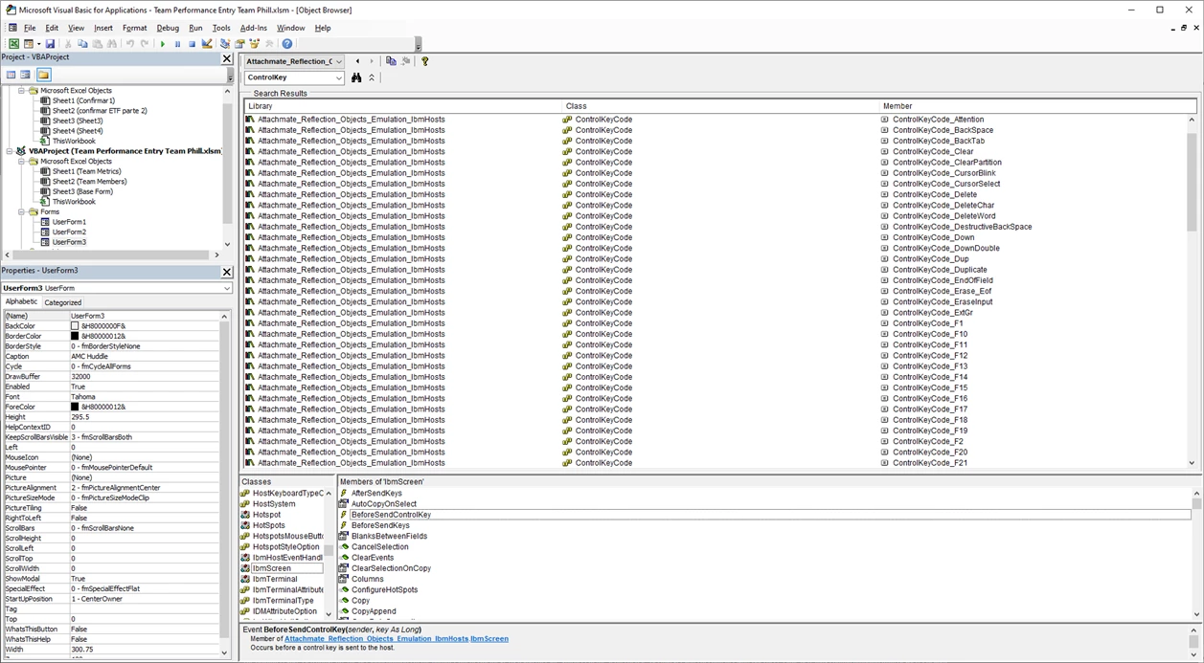Open Project Explorer from toolbar icon
Viewport: 1204px width, 663px height.
pyautogui.click(x=225, y=44)
